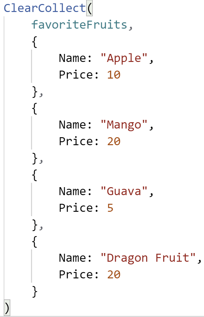The image size is (204, 317).
Task: Select the favoriteFruits collection name
Action: click(x=79, y=25)
